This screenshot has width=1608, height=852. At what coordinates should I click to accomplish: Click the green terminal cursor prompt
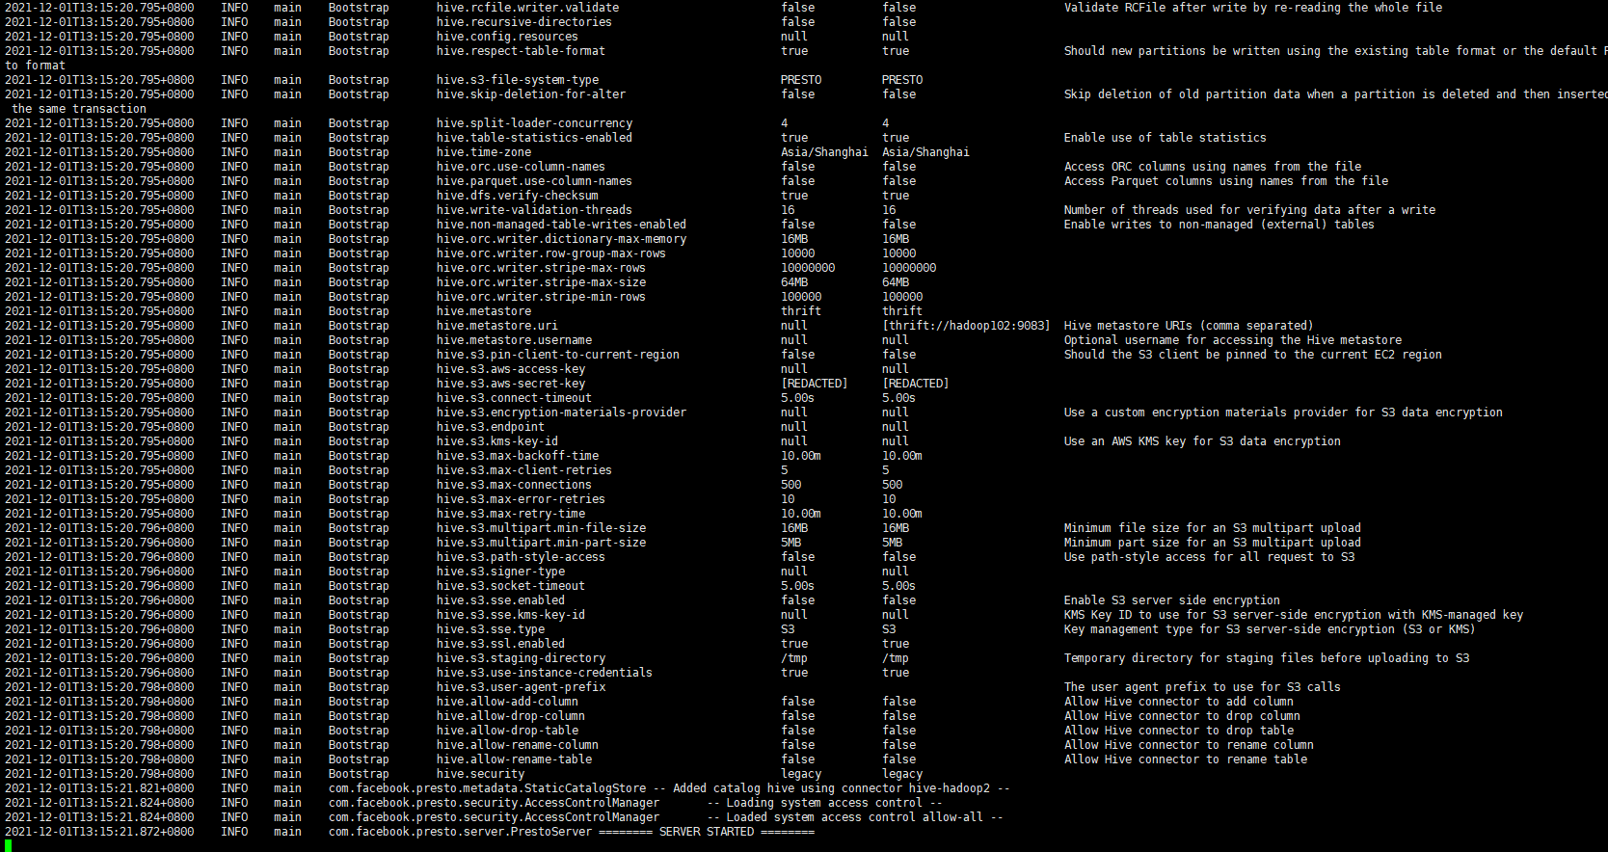tap(8, 845)
